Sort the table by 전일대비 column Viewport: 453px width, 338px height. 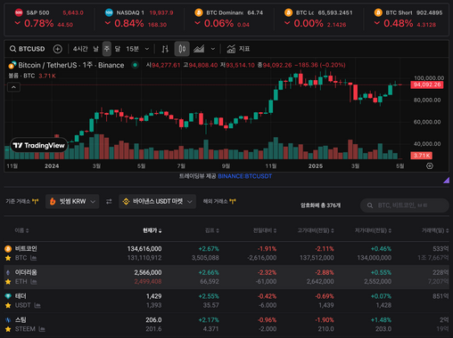coord(265,230)
